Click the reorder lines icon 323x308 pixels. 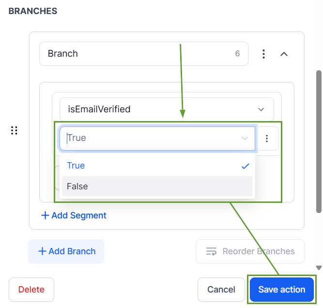coord(211,251)
